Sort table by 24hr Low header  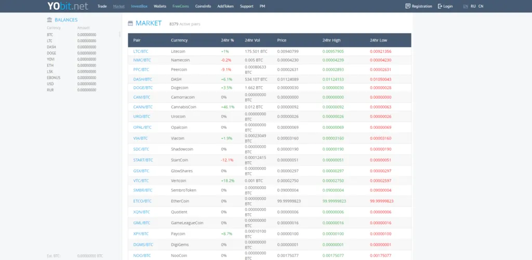click(378, 40)
